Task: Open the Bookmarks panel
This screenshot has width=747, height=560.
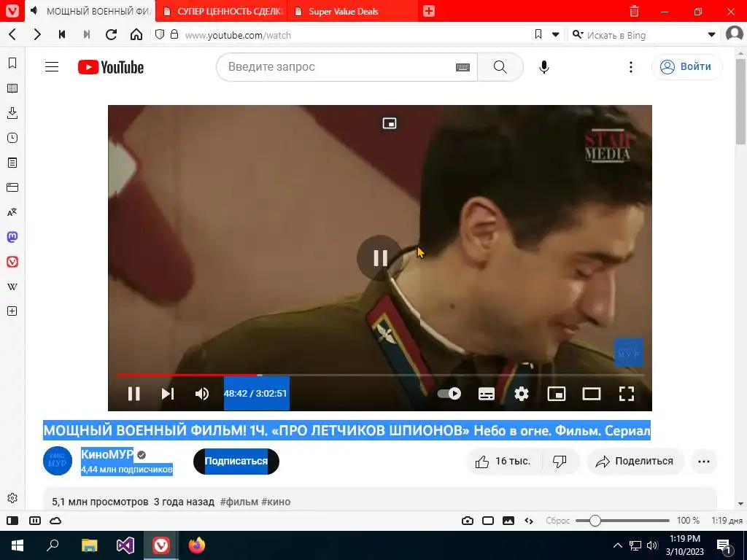Action: pos(12,63)
